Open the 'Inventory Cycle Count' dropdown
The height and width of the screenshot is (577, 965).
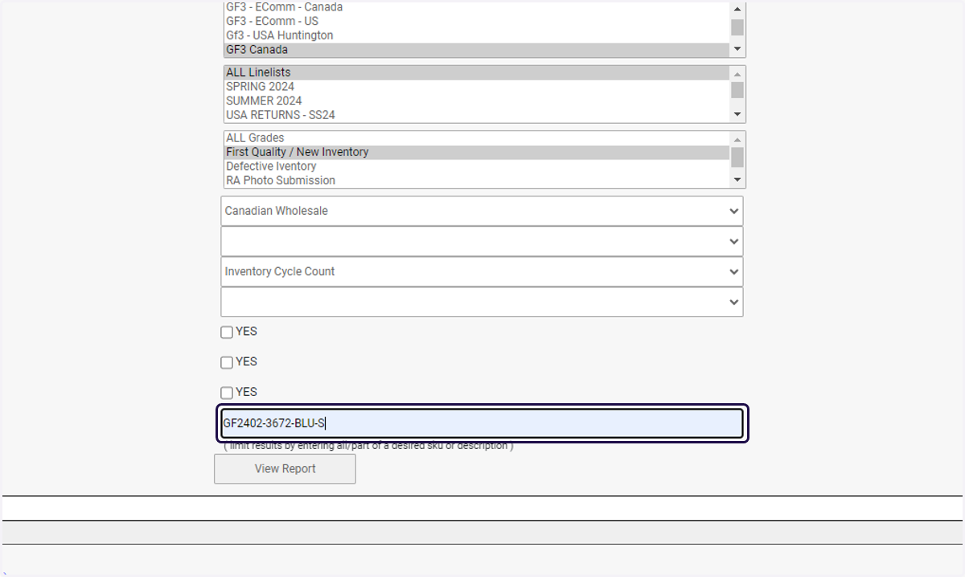click(482, 271)
